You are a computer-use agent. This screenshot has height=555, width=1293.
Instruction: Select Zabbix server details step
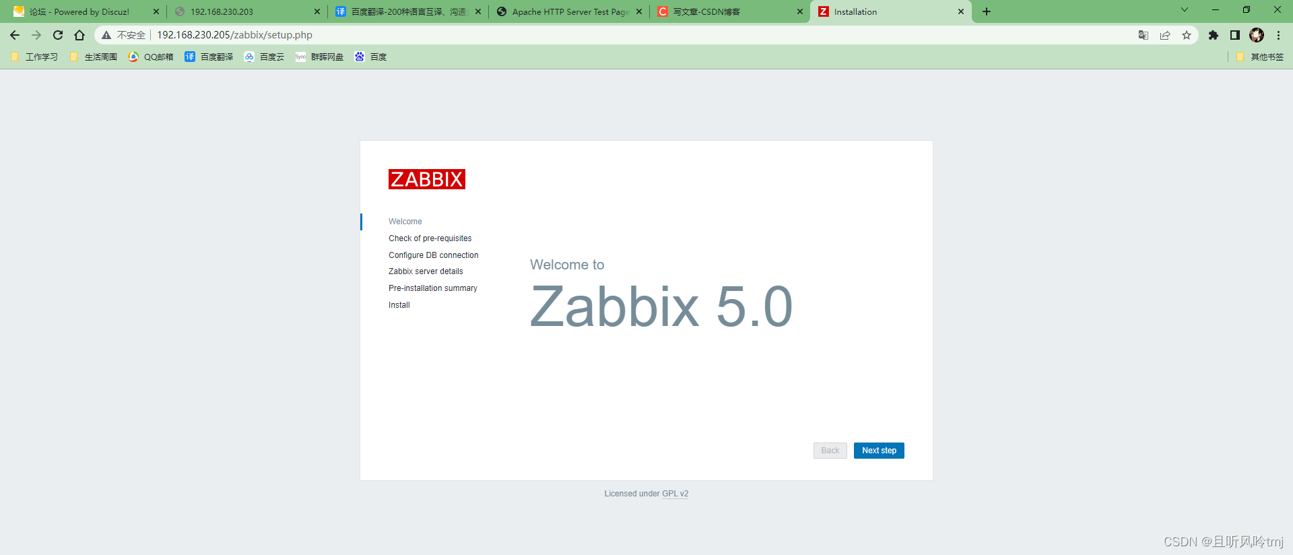pos(426,271)
